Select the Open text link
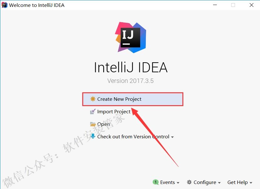Image resolution: width=260 pixels, height=189 pixels. [104, 124]
